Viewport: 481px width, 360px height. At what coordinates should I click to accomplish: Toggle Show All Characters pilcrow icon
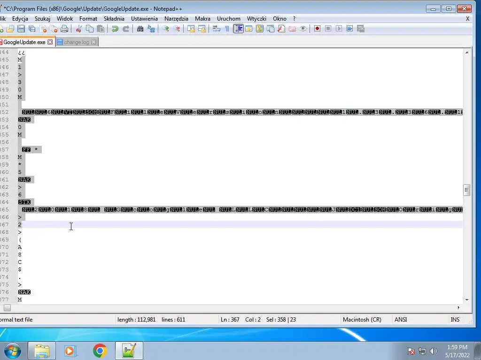click(x=227, y=29)
